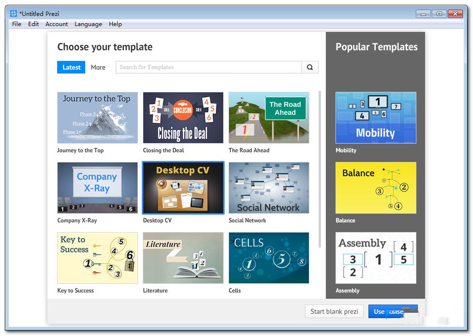The image size is (473, 336).
Task: Click the 'Closing the Deal' caption text
Action: (163, 150)
